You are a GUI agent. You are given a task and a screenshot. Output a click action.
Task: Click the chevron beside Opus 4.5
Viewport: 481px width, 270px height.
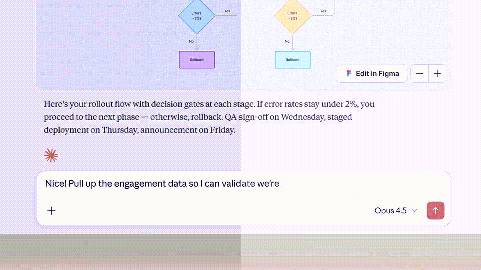pos(414,211)
